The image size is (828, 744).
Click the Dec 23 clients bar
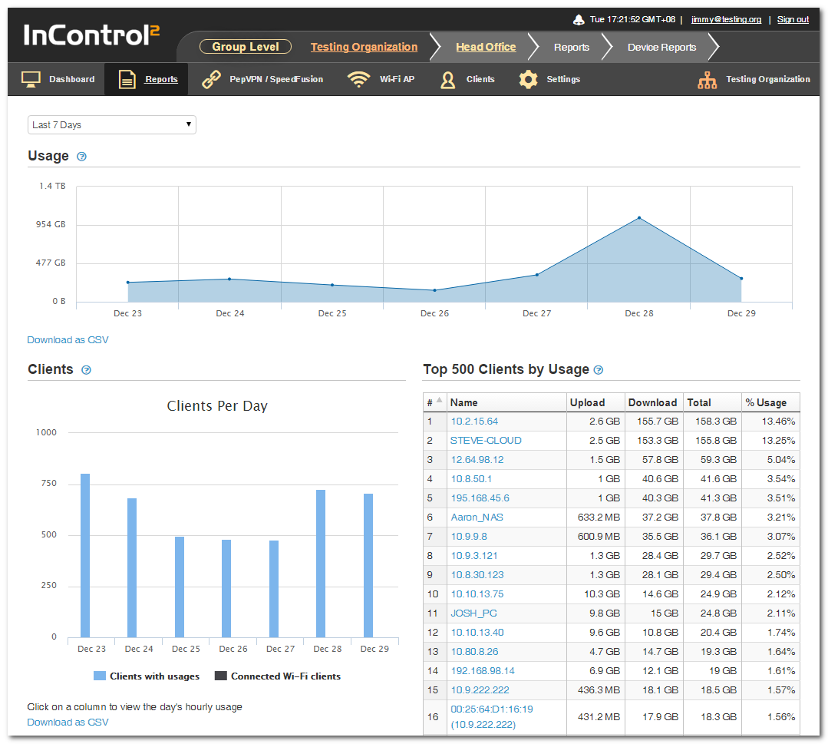(x=85, y=555)
